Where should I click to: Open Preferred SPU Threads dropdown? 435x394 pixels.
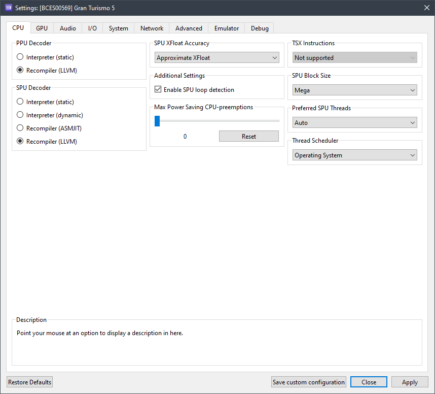pos(355,123)
